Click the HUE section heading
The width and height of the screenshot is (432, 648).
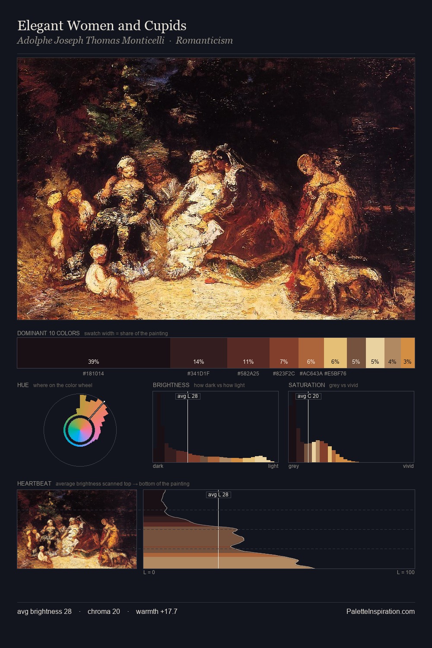[x=23, y=385]
